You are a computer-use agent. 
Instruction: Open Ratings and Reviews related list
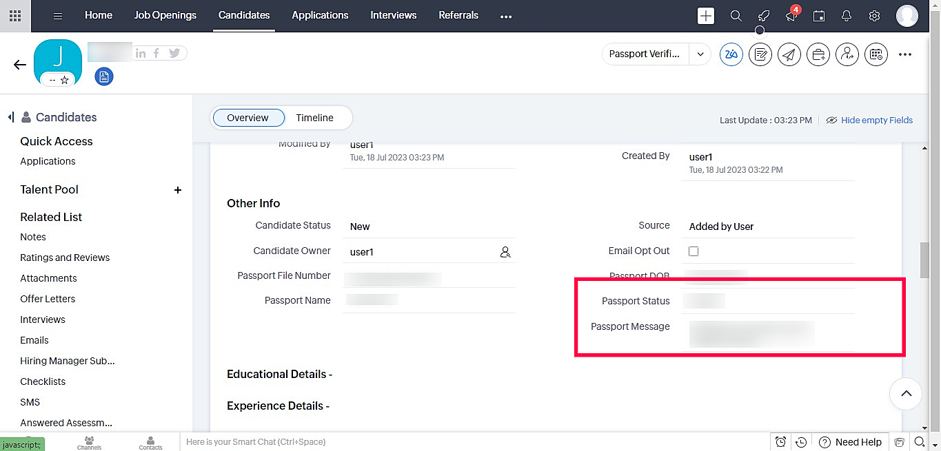click(65, 258)
